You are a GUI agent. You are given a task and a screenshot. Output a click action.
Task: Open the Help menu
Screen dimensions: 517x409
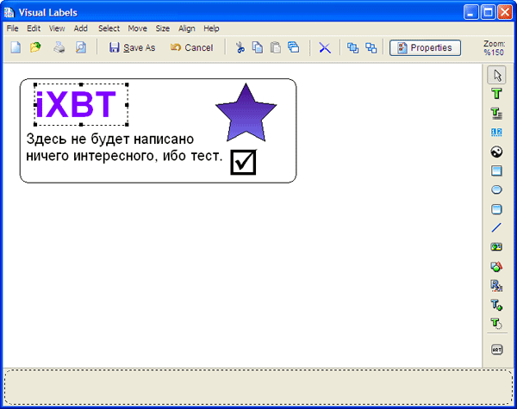211,28
